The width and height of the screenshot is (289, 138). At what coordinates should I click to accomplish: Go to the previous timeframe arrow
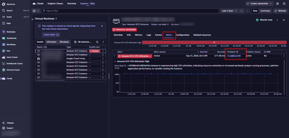coord(241,11)
